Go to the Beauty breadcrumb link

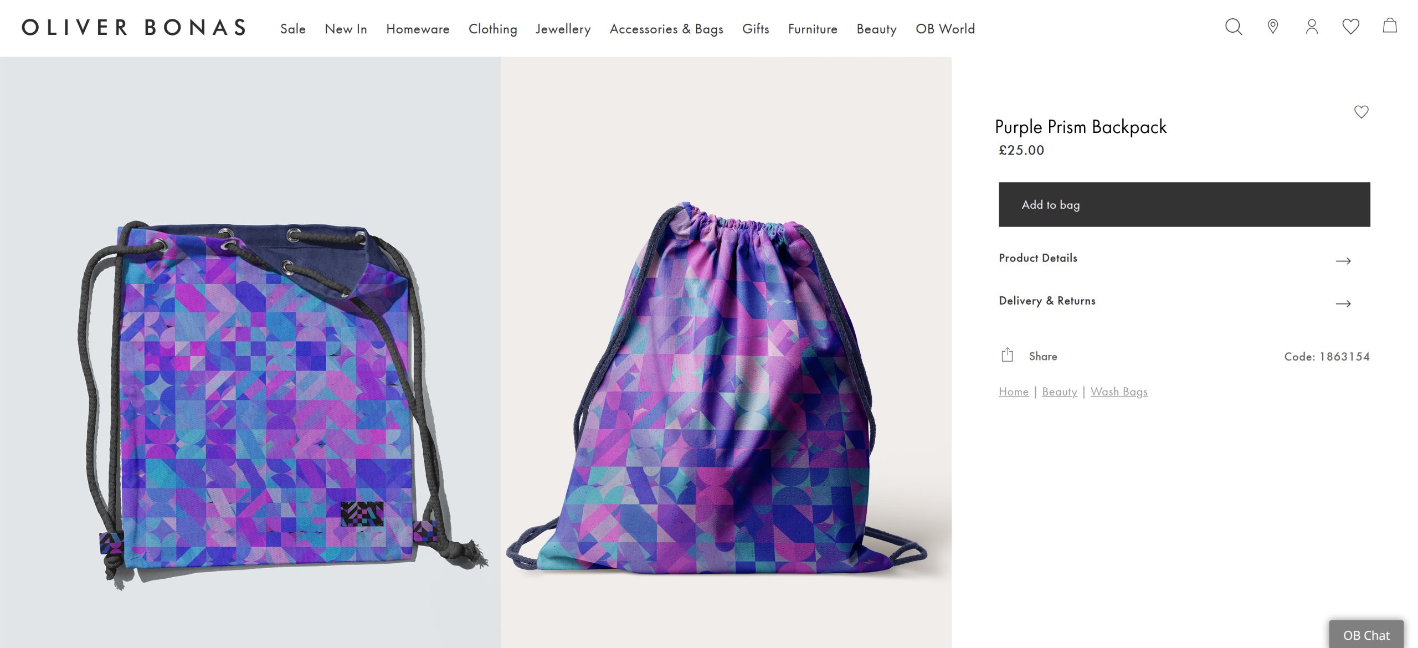tap(1059, 392)
